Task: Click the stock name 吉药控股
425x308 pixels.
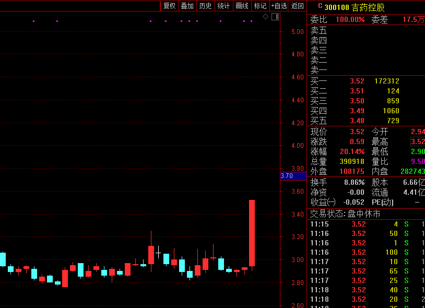Action: coord(368,7)
